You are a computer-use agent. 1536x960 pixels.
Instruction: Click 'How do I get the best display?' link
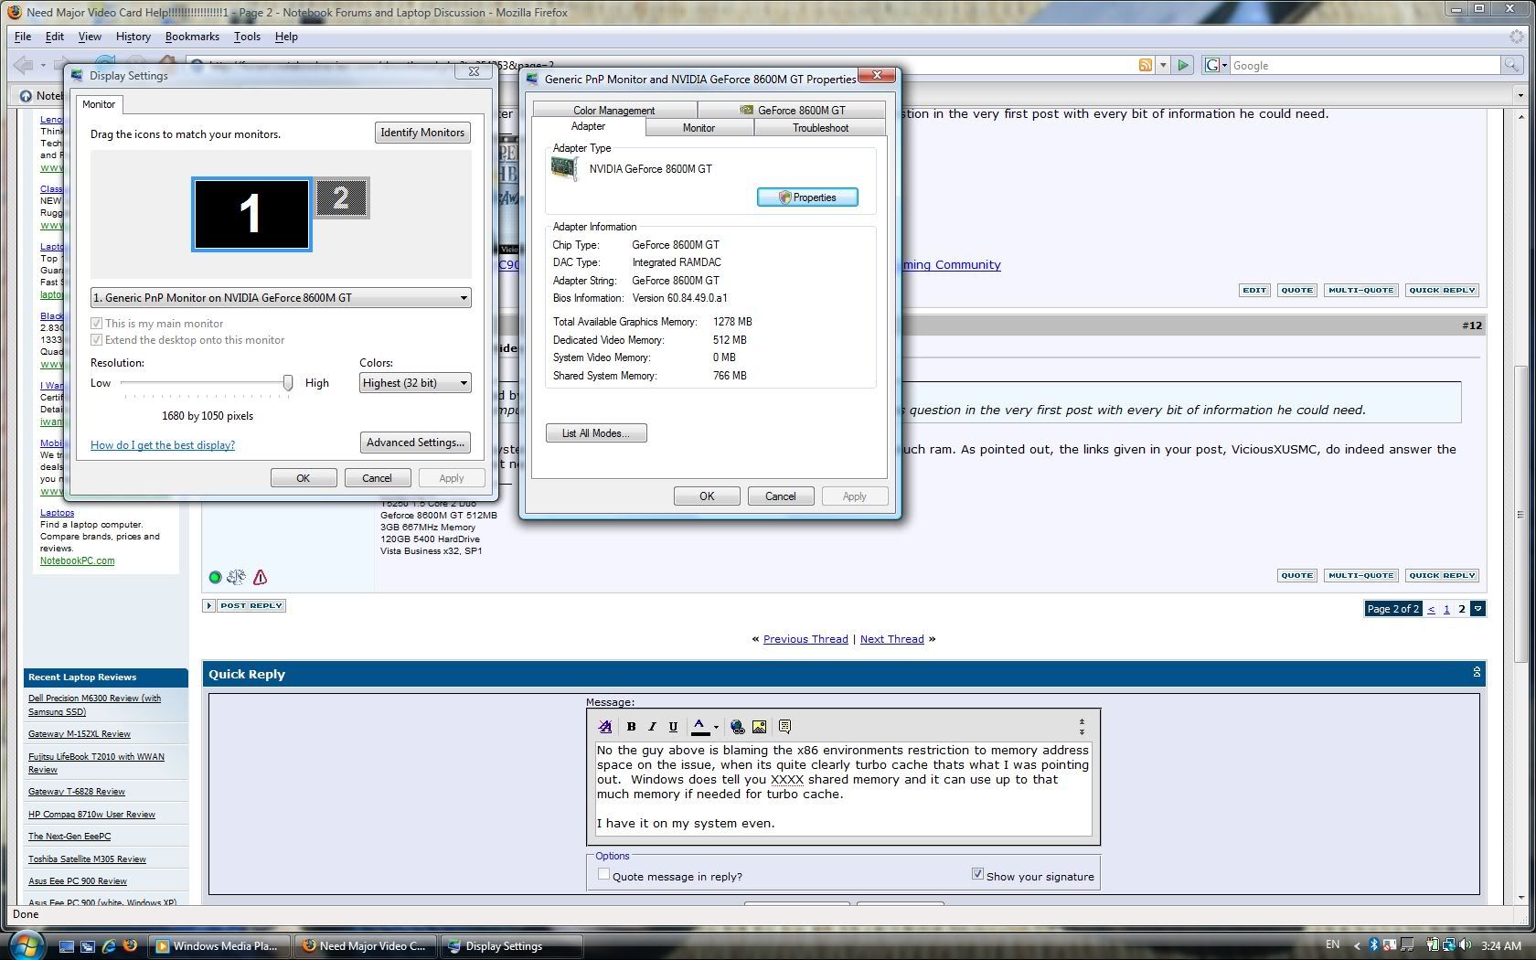pyautogui.click(x=163, y=445)
